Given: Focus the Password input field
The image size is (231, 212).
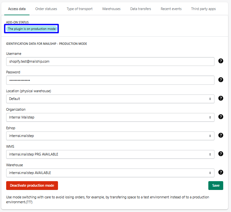Looking at the screenshot, I should (110, 80).
